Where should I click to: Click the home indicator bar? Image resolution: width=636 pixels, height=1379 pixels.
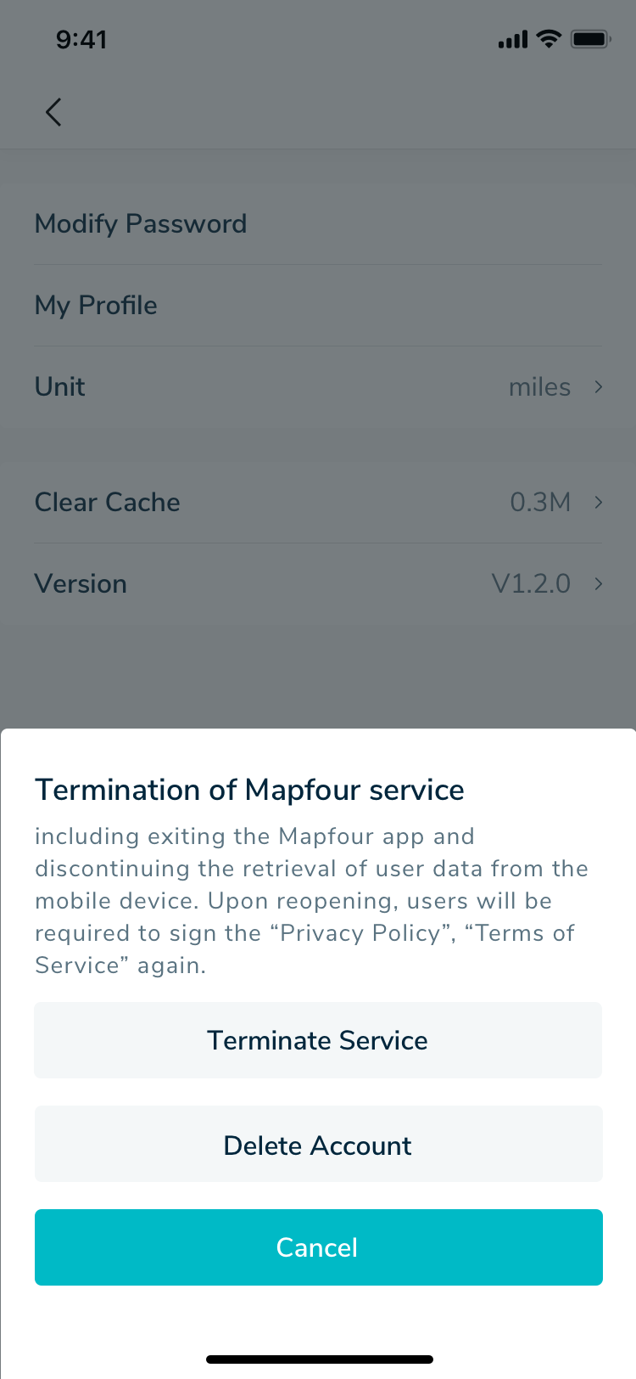point(320,1359)
